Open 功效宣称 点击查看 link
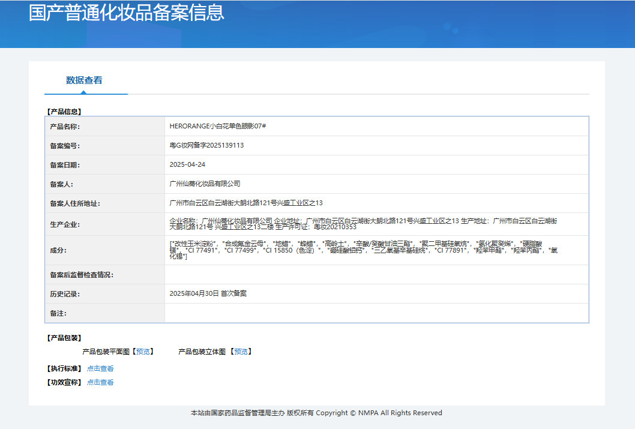The image size is (635, 429). [100, 382]
